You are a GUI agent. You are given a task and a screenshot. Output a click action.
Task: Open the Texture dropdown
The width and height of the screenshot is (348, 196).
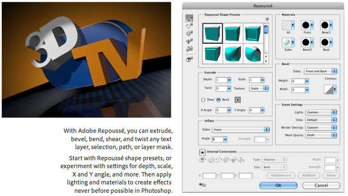click(x=259, y=88)
